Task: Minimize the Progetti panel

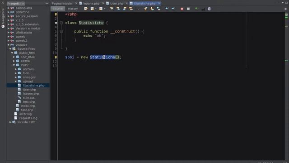Action: (x=47, y=4)
